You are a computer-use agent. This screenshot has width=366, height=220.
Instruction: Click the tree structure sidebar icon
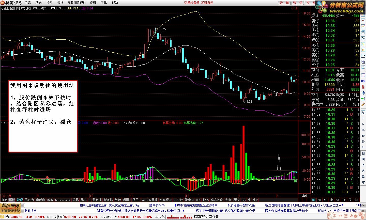click(x=363, y=44)
